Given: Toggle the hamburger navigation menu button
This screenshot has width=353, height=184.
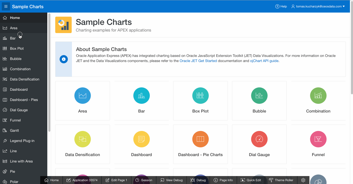Looking at the screenshot, I should click(x=6, y=6).
